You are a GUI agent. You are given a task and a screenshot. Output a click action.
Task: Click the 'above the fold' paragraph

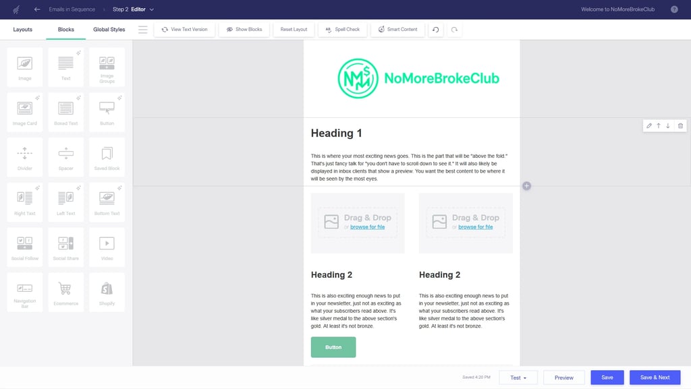coord(409,167)
